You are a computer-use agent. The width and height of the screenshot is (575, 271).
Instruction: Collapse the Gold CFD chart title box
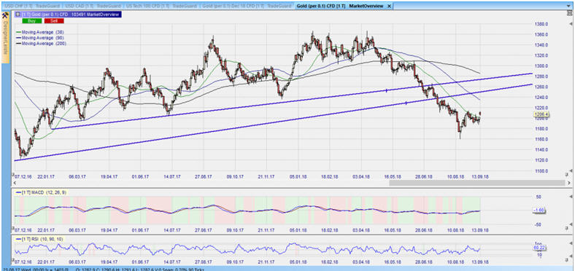[x=18, y=15]
